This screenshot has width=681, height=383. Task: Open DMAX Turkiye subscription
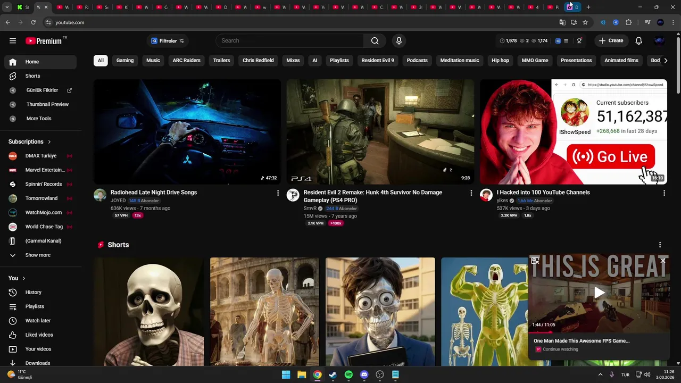[x=40, y=156]
